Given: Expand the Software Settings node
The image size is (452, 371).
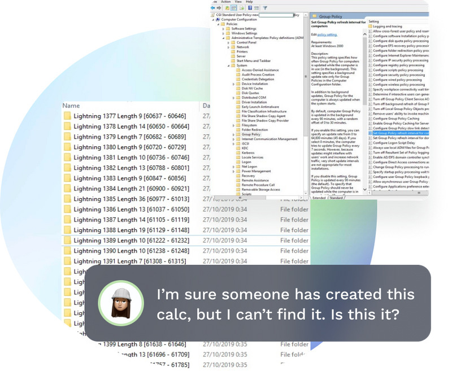Looking at the screenshot, I should pos(224,29).
